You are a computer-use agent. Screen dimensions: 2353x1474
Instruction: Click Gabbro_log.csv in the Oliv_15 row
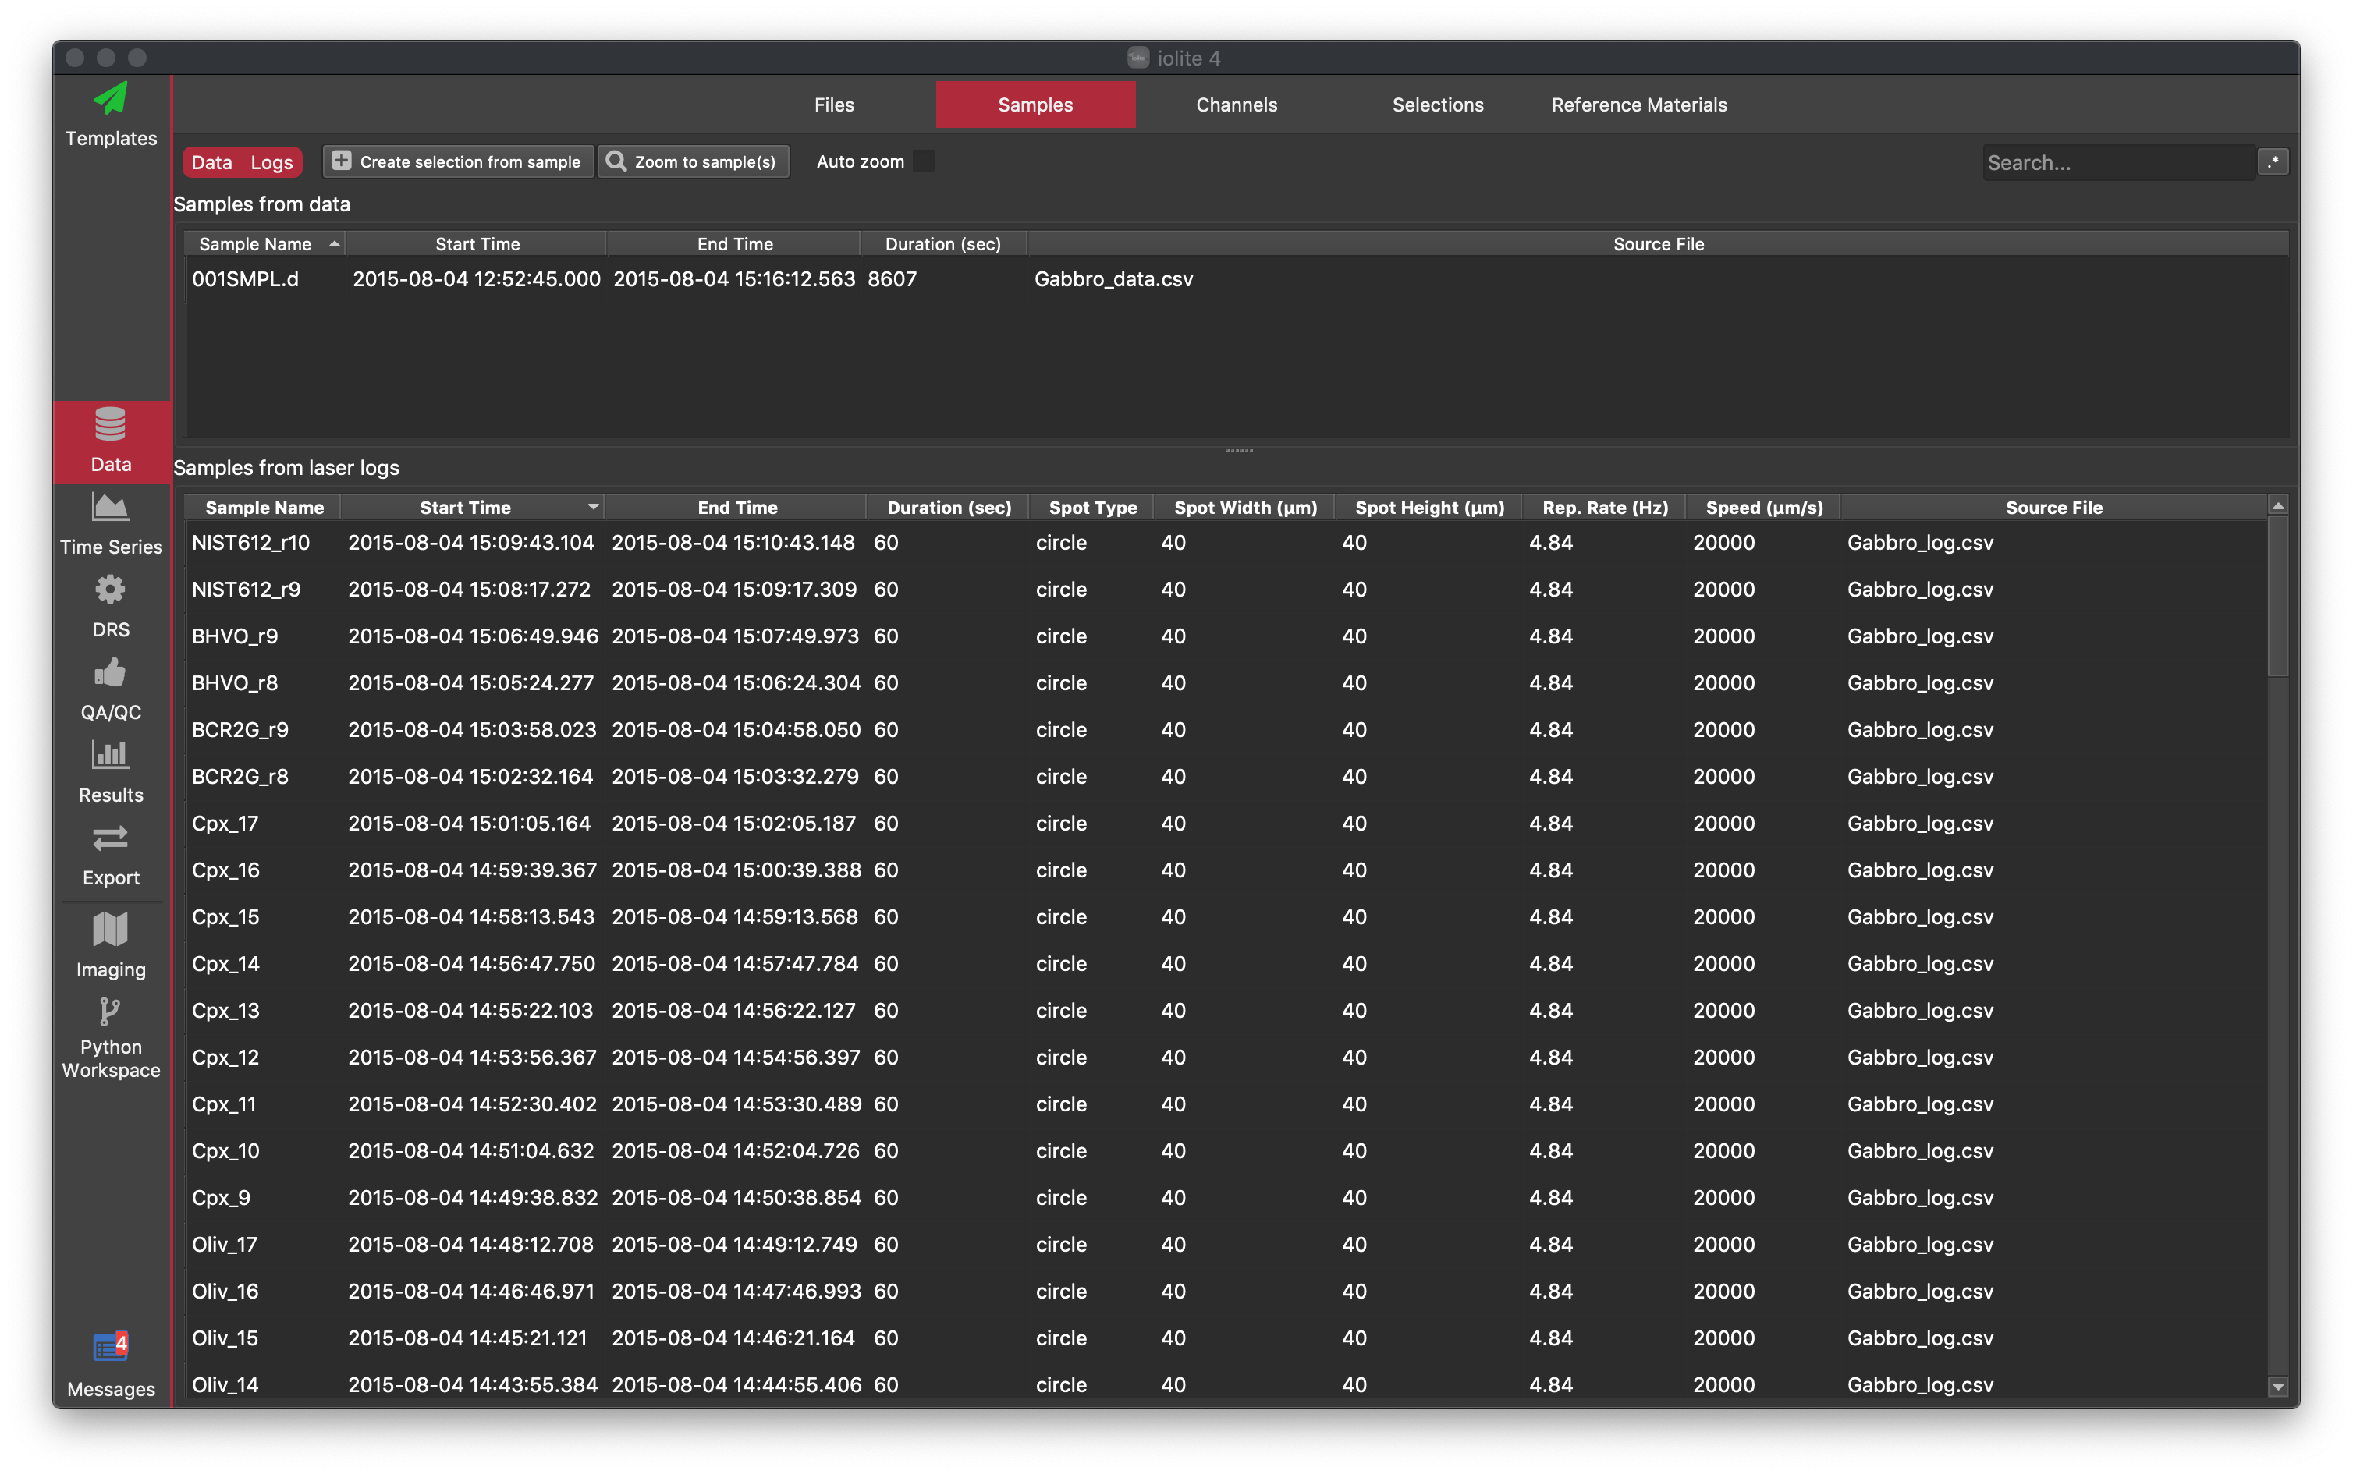click(1919, 1338)
